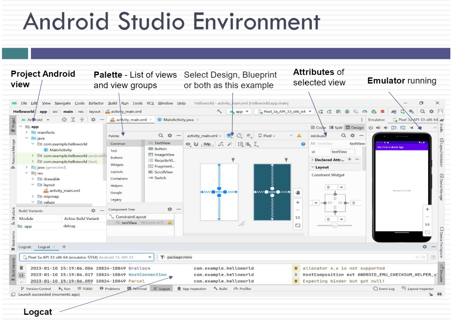Image resolution: width=456 pixels, height=325 pixels.
Task: Click Collapse All in Project panel
Action: [82, 119]
